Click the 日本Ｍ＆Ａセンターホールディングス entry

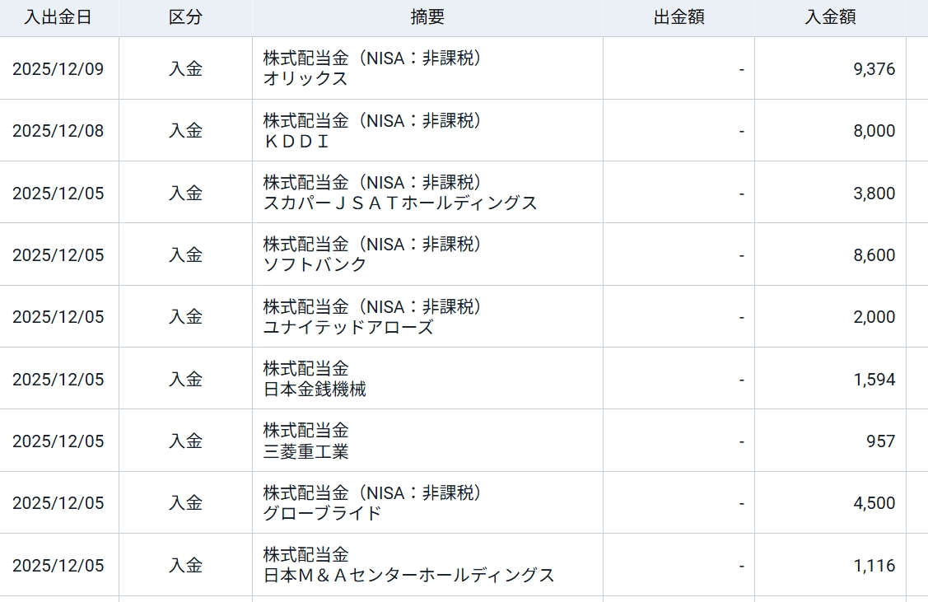pyautogui.click(x=408, y=576)
